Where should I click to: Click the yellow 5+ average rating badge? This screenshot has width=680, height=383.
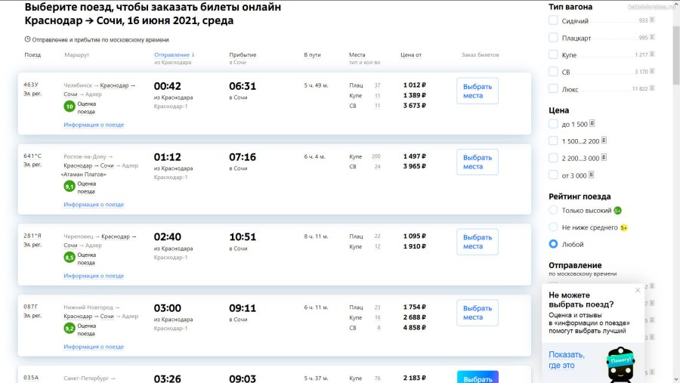[624, 227]
